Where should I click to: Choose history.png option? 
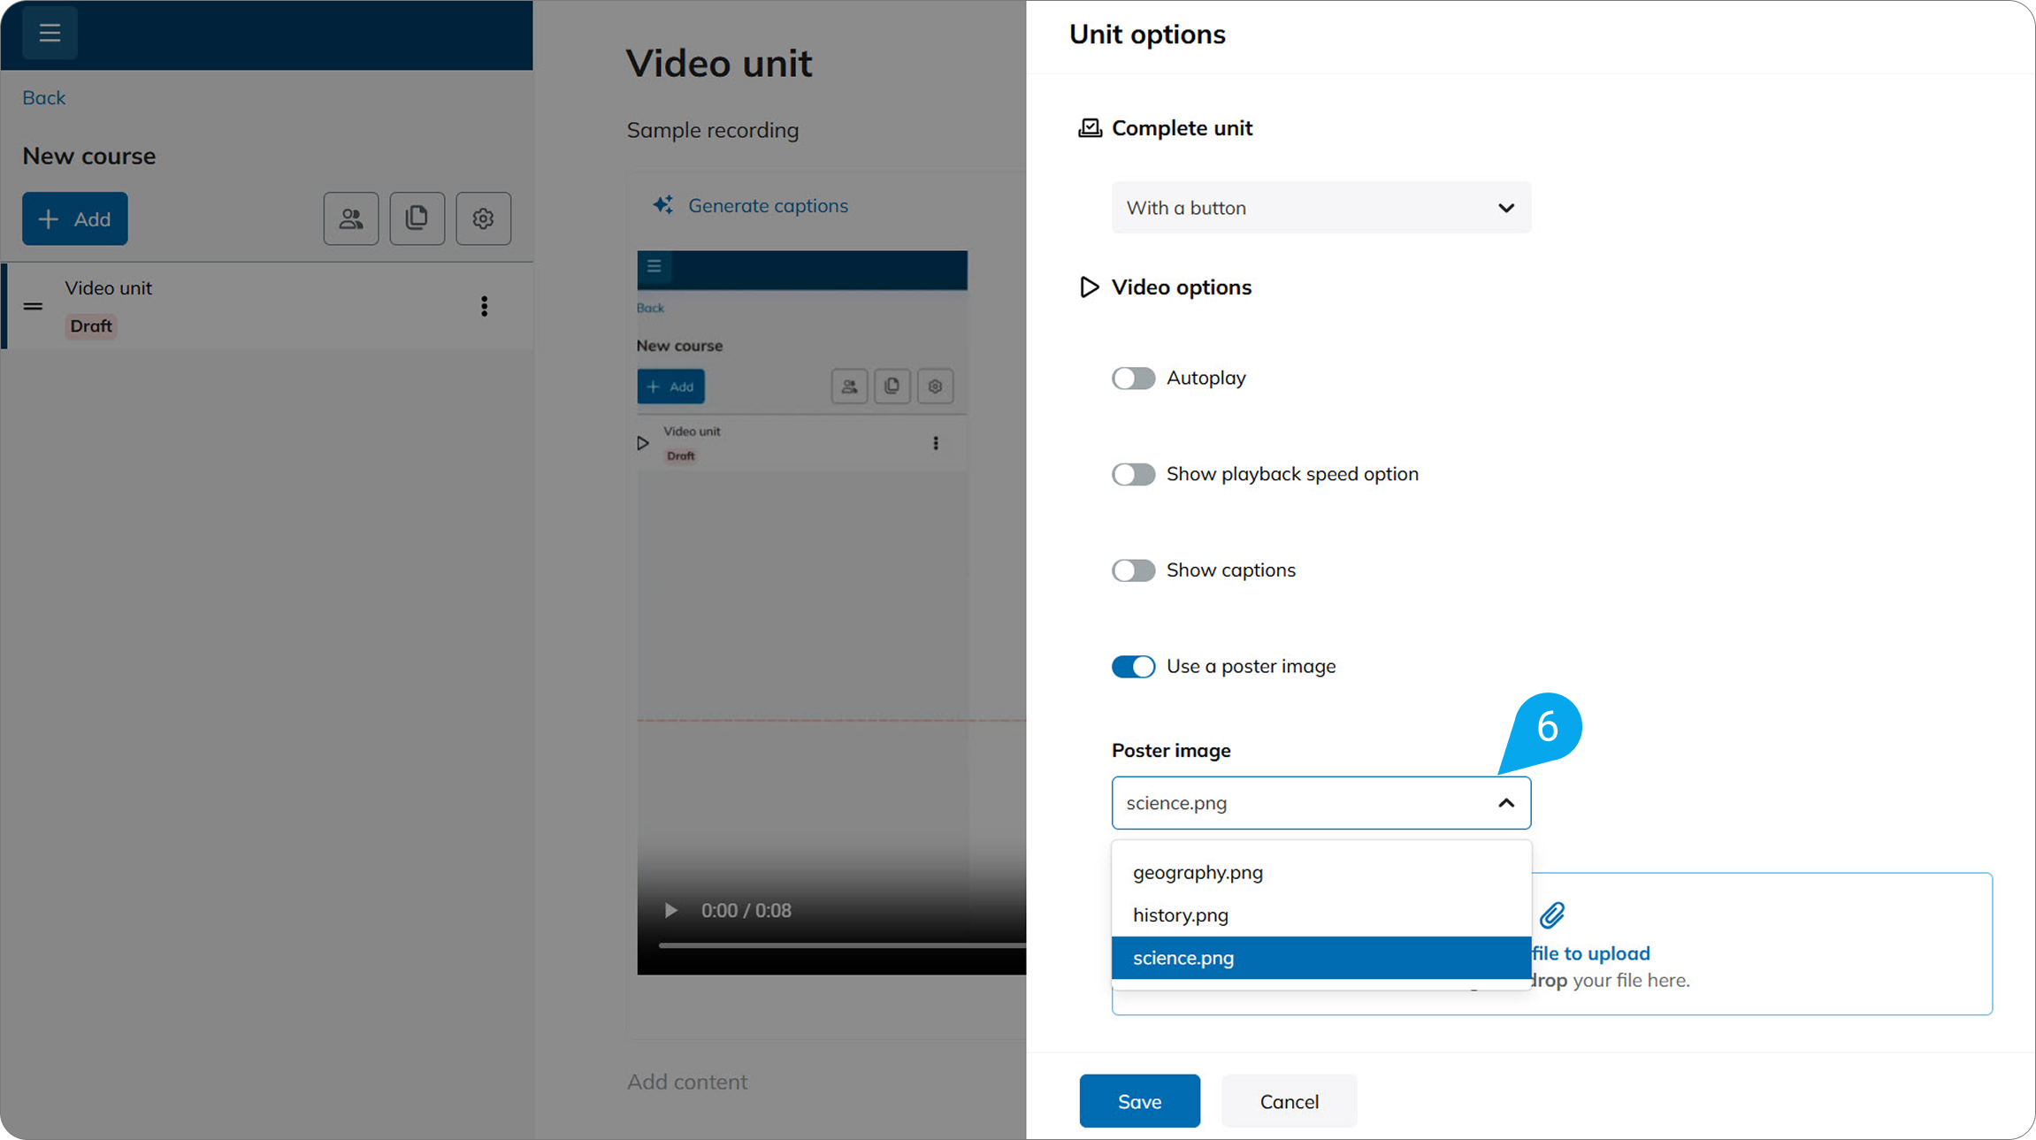point(1181,915)
